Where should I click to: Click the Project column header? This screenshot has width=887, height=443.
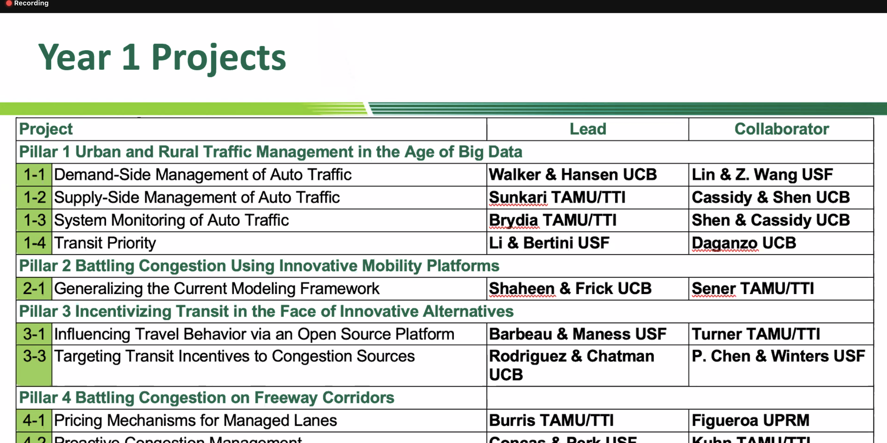(46, 129)
